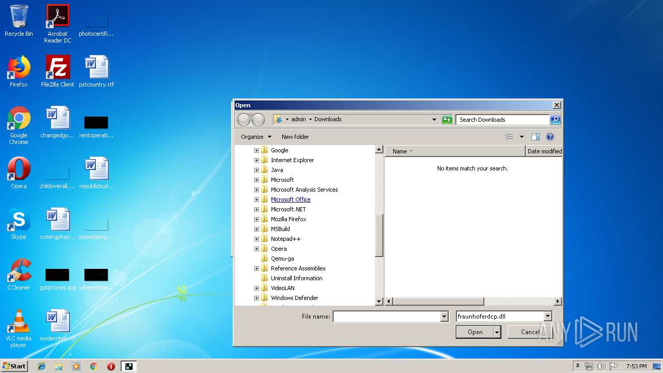This screenshot has width=663, height=373.
Task: Select gotphones.jpg file on desktop
Action: pyautogui.click(x=57, y=279)
